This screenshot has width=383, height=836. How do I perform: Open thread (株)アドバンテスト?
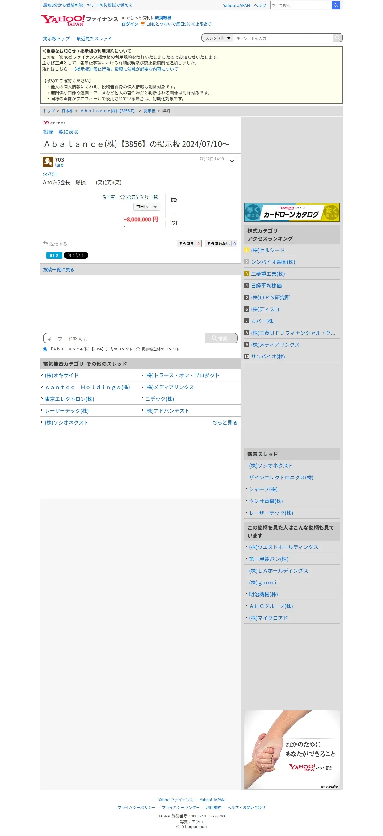tap(167, 411)
